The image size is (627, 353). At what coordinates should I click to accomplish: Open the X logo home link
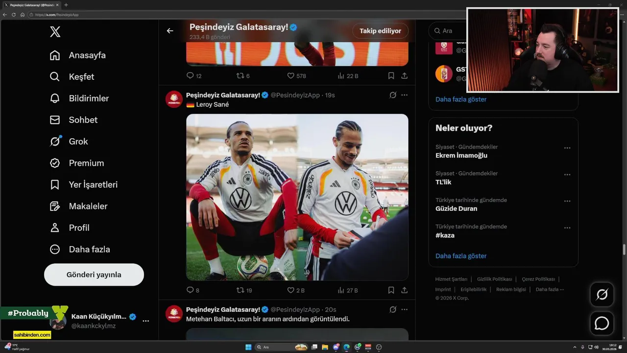tap(55, 32)
